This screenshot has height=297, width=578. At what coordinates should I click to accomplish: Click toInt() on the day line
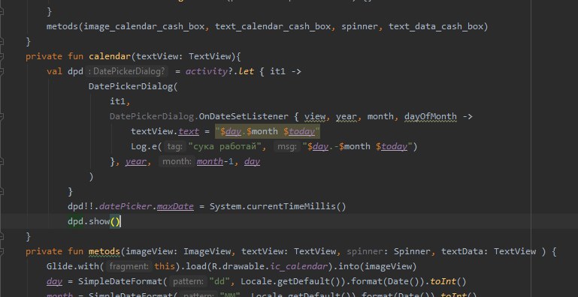[x=448, y=281]
